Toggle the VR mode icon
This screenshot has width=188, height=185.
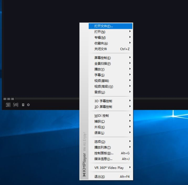(16, 105)
